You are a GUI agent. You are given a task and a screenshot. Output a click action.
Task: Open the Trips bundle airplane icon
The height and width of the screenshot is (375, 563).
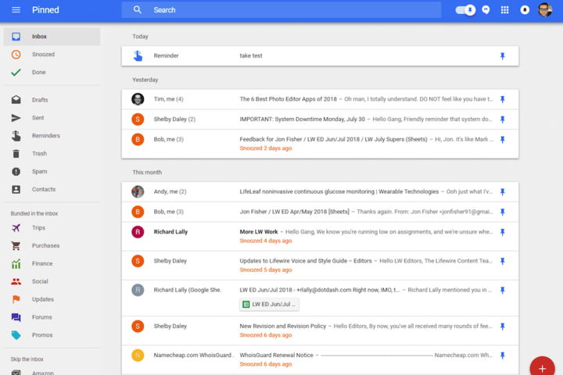(x=16, y=228)
